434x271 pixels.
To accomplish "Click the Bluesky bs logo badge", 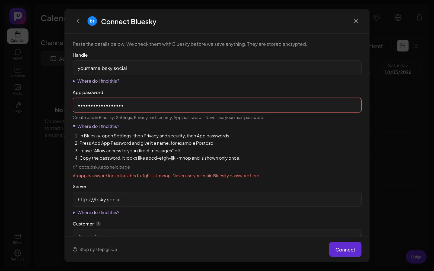I will point(92,21).
